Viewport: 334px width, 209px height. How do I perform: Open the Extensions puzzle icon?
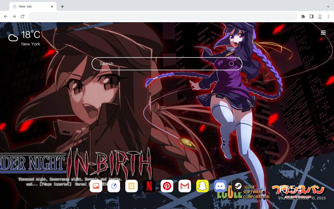pyautogui.click(x=303, y=16)
